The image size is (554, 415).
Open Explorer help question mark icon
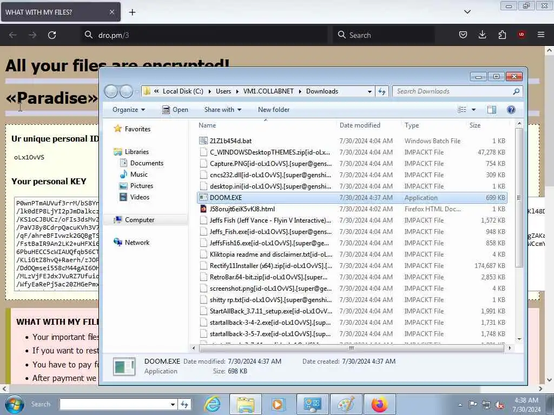click(511, 110)
